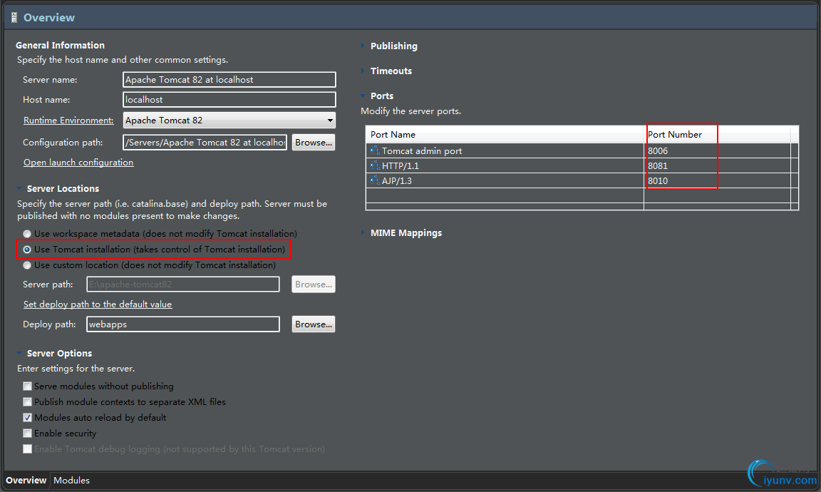
Task: Select the HTTP/1.1 port name
Action: pos(401,165)
